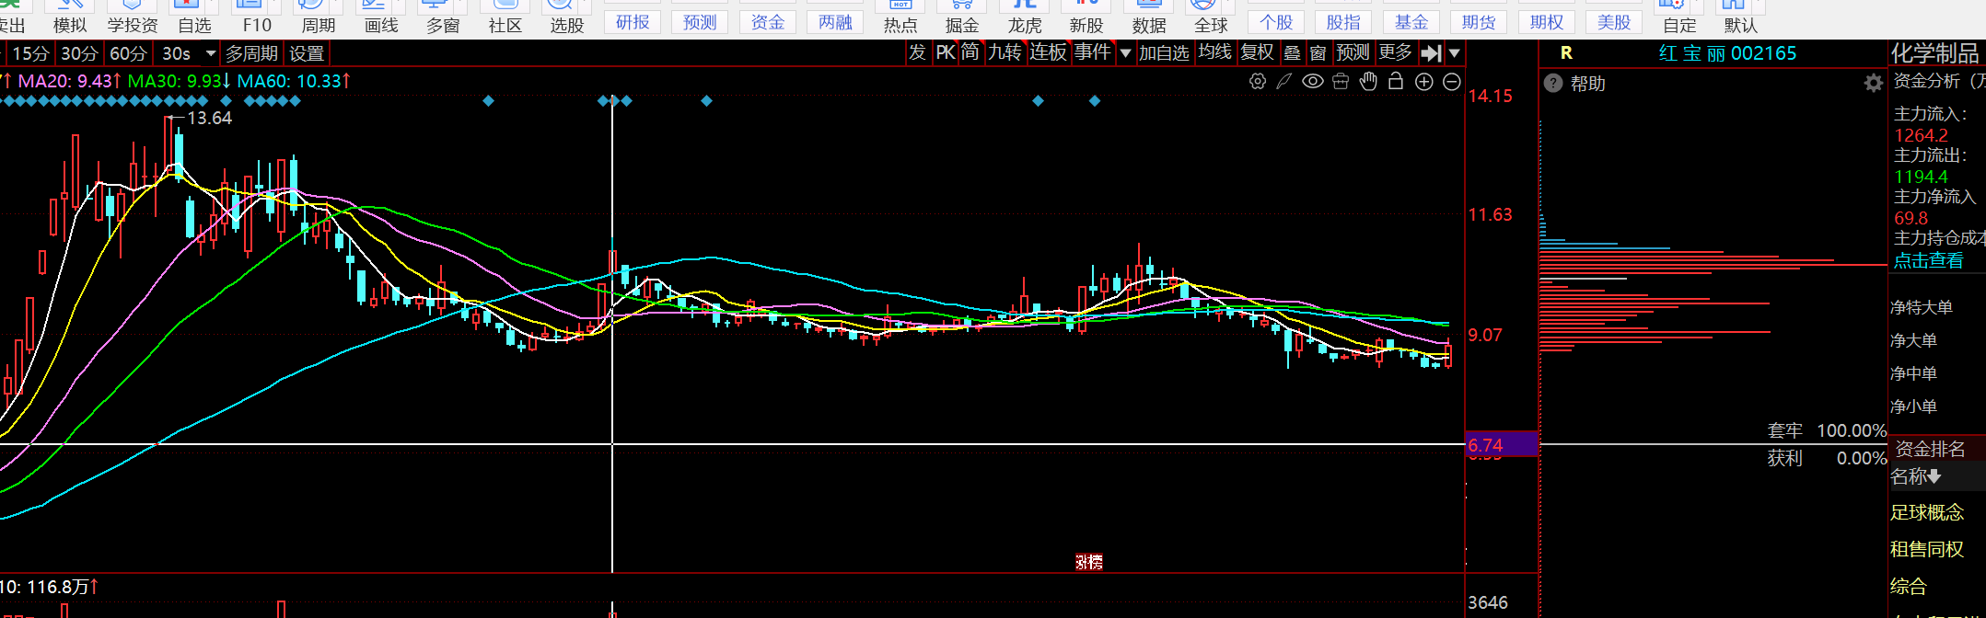This screenshot has height=618, width=1986.
Task: Select the 60分 period tab
Action: coord(127,54)
